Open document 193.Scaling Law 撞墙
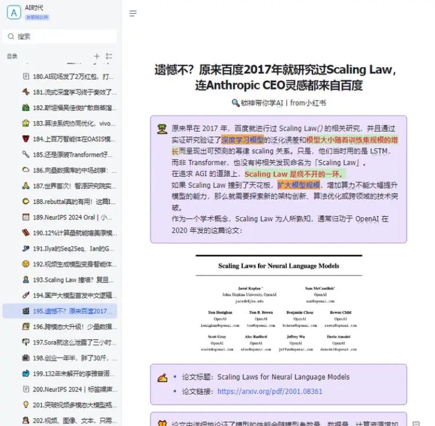 tap(60, 280)
